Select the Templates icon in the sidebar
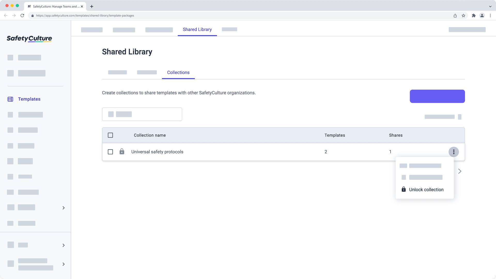This screenshot has height=279, width=496. point(10,99)
